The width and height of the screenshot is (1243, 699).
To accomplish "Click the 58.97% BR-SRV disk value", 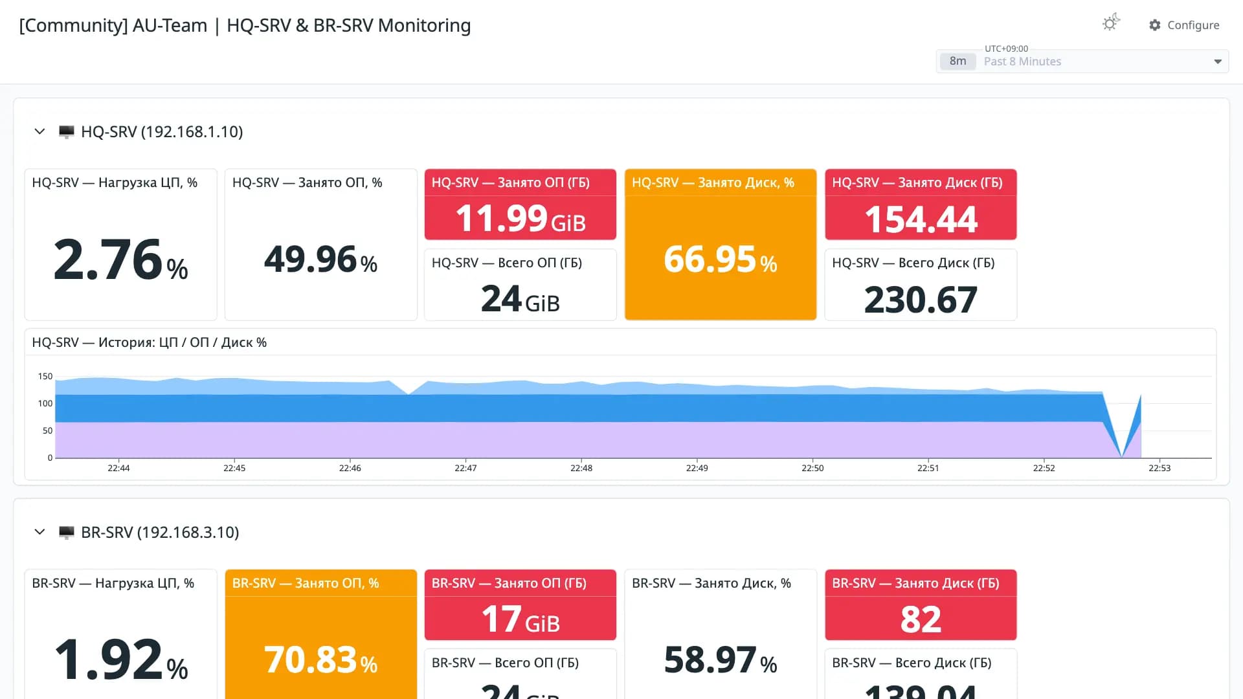I will tap(721, 660).
